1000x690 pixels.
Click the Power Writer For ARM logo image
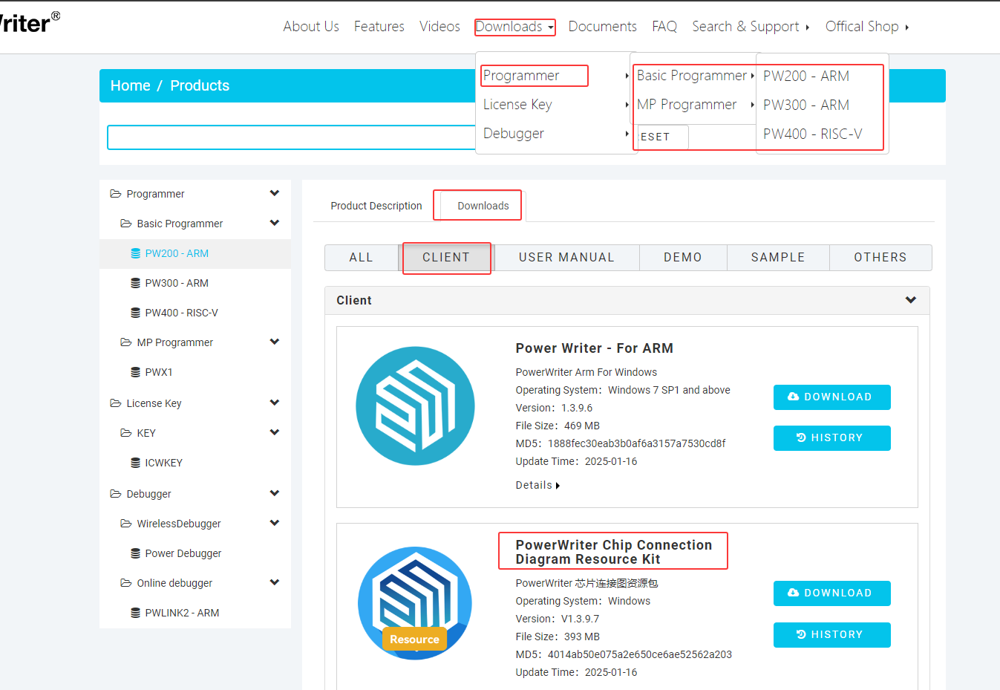tap(415, 406)
